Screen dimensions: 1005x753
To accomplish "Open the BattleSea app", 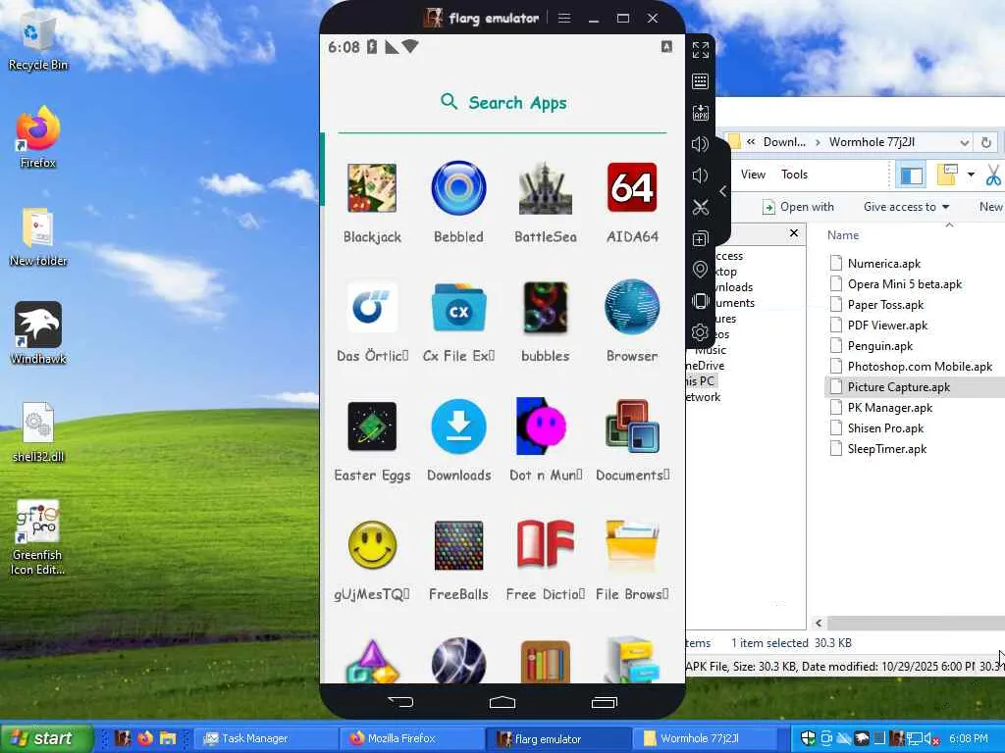I will click(546, 187).
